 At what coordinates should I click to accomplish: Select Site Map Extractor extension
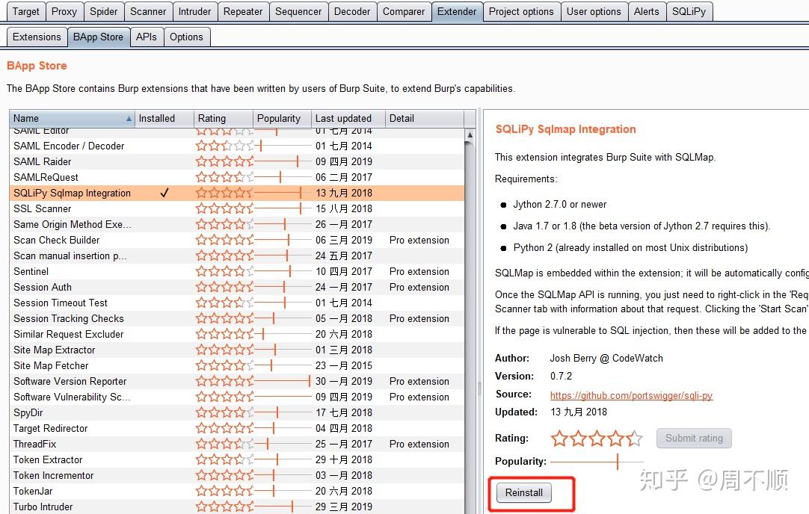[x=237, y=350]
